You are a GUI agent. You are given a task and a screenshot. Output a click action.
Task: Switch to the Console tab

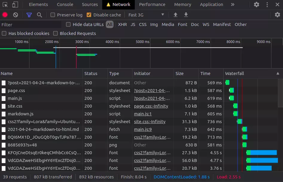click(65, 4)
